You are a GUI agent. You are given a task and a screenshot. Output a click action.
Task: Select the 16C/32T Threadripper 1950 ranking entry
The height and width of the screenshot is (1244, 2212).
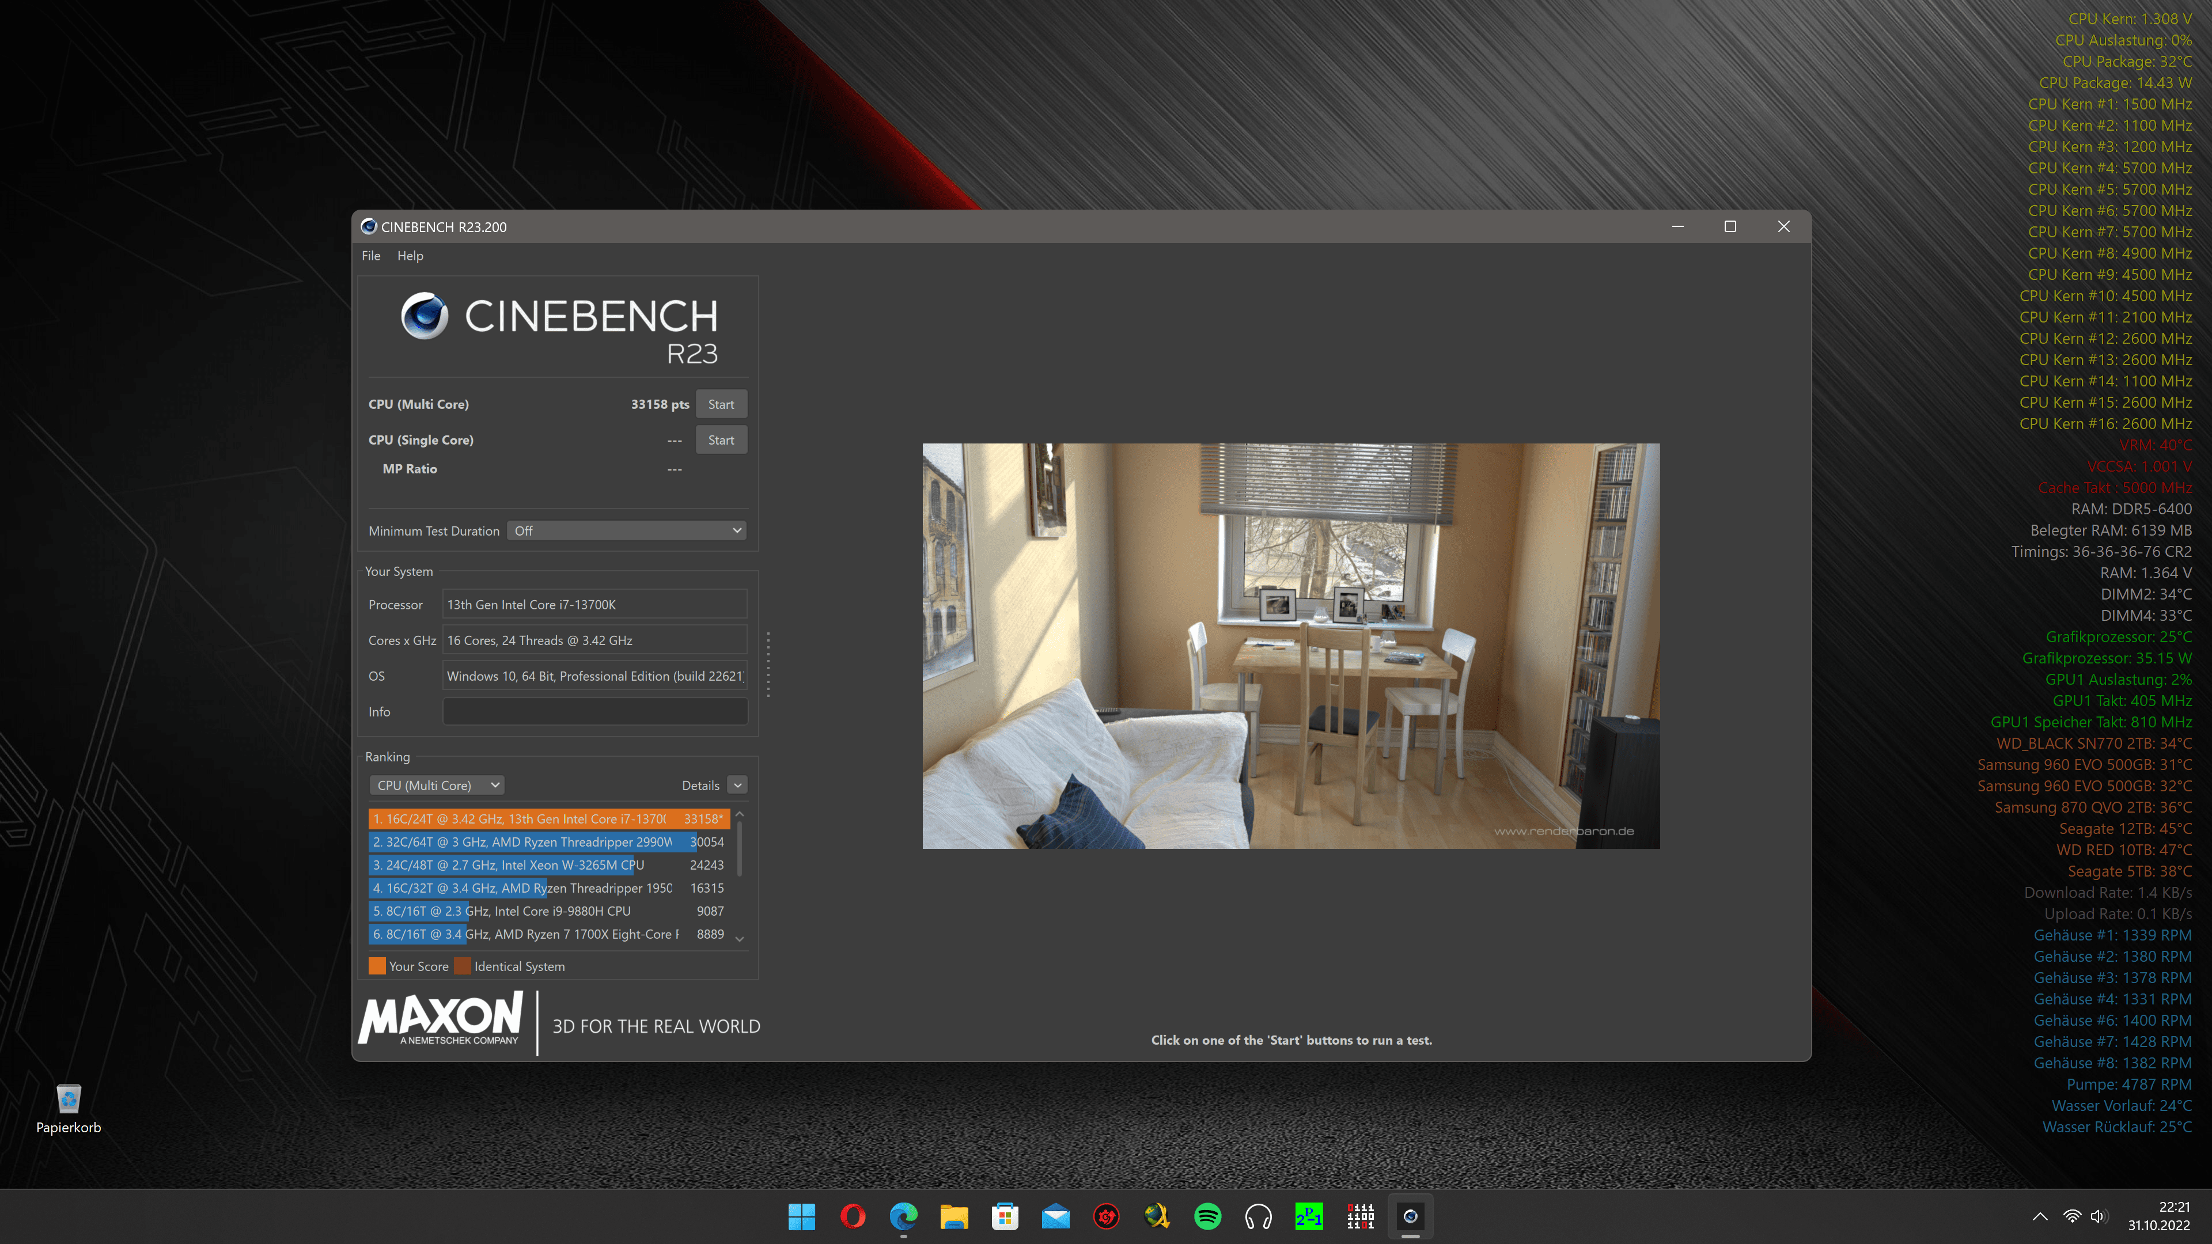point(550,889)
